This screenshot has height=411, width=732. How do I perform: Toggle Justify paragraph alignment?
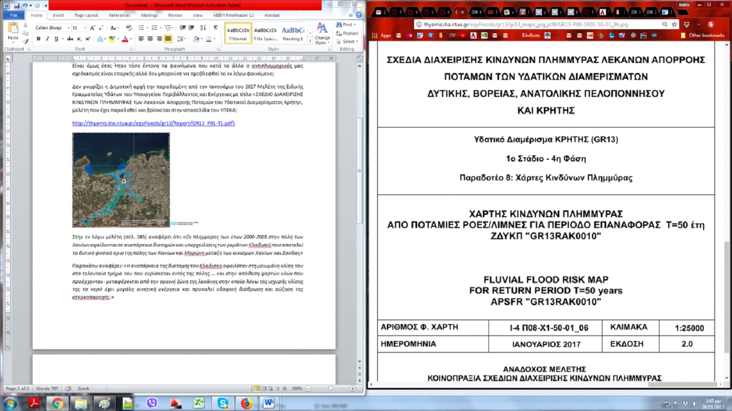coord(168,39)
